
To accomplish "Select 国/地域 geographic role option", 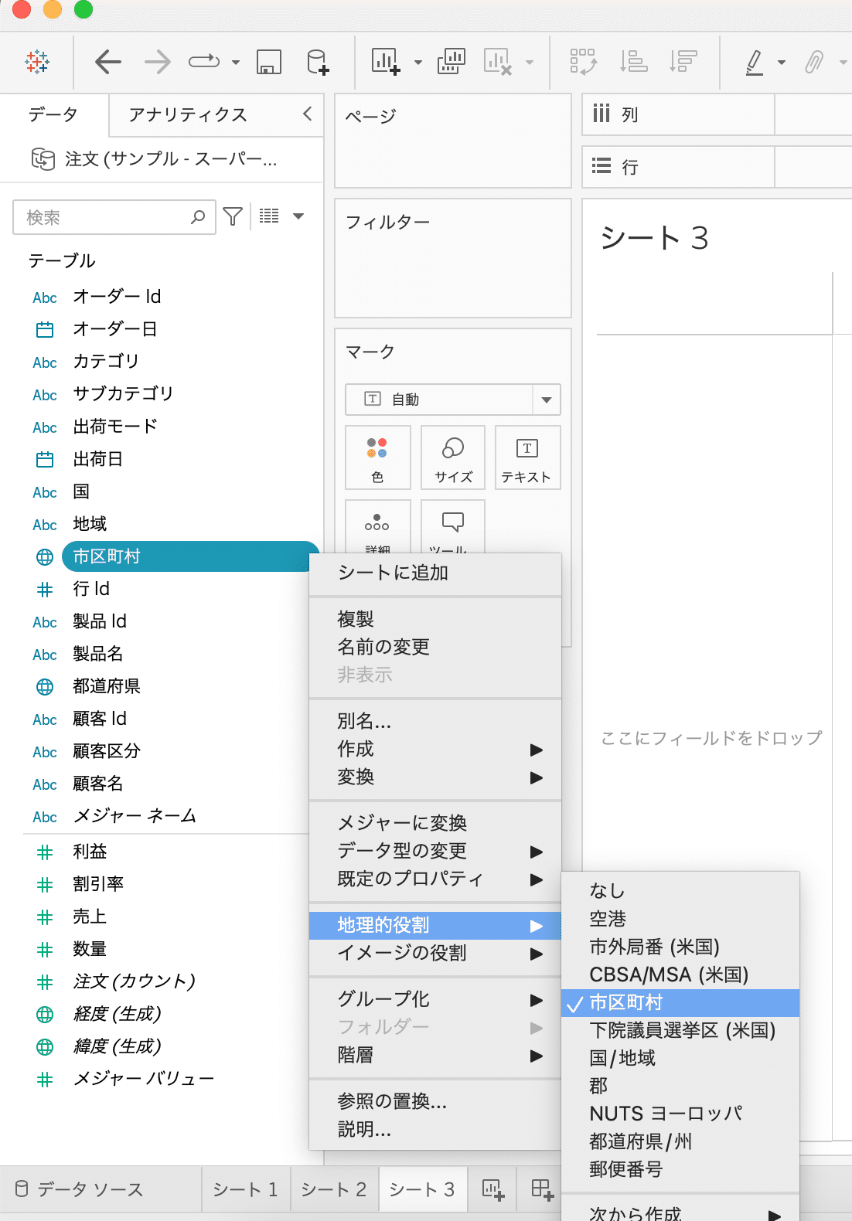I will point(680,1058).
